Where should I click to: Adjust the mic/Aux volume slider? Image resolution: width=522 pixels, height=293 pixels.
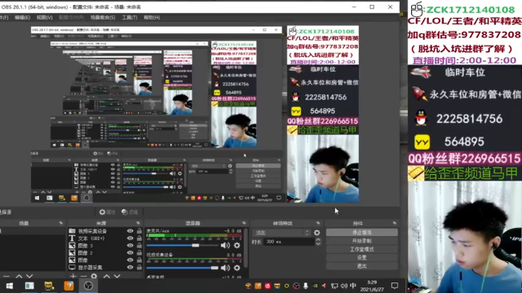[183, 246]
